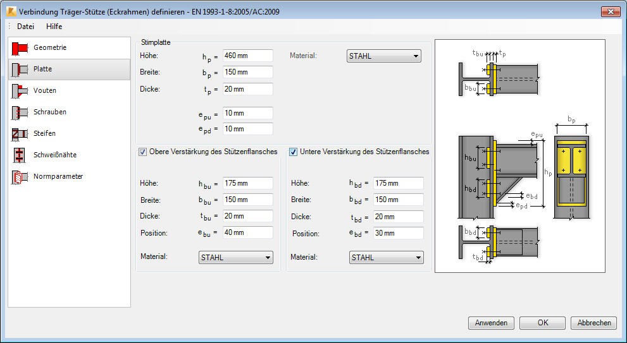Open the lower reinforcement Material STAHL dropdown
Image resolution: width=627 pixels, height=343 pixels.
pyautogui.click(x=387, y=258)
